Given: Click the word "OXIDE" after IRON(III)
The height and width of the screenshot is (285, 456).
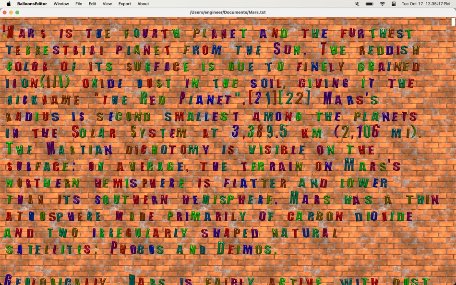Looking at the screenshot, I should pyautogui.click(x=102, y=83).
